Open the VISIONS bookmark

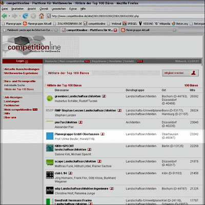click(146, 24)
